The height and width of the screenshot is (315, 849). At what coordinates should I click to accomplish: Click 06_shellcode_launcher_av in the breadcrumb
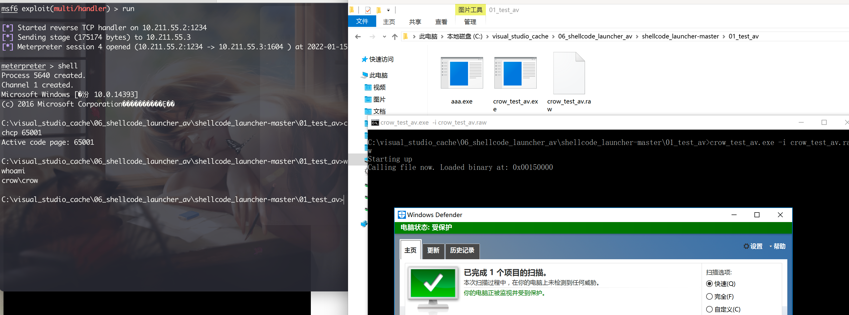(x=595, y=36)
